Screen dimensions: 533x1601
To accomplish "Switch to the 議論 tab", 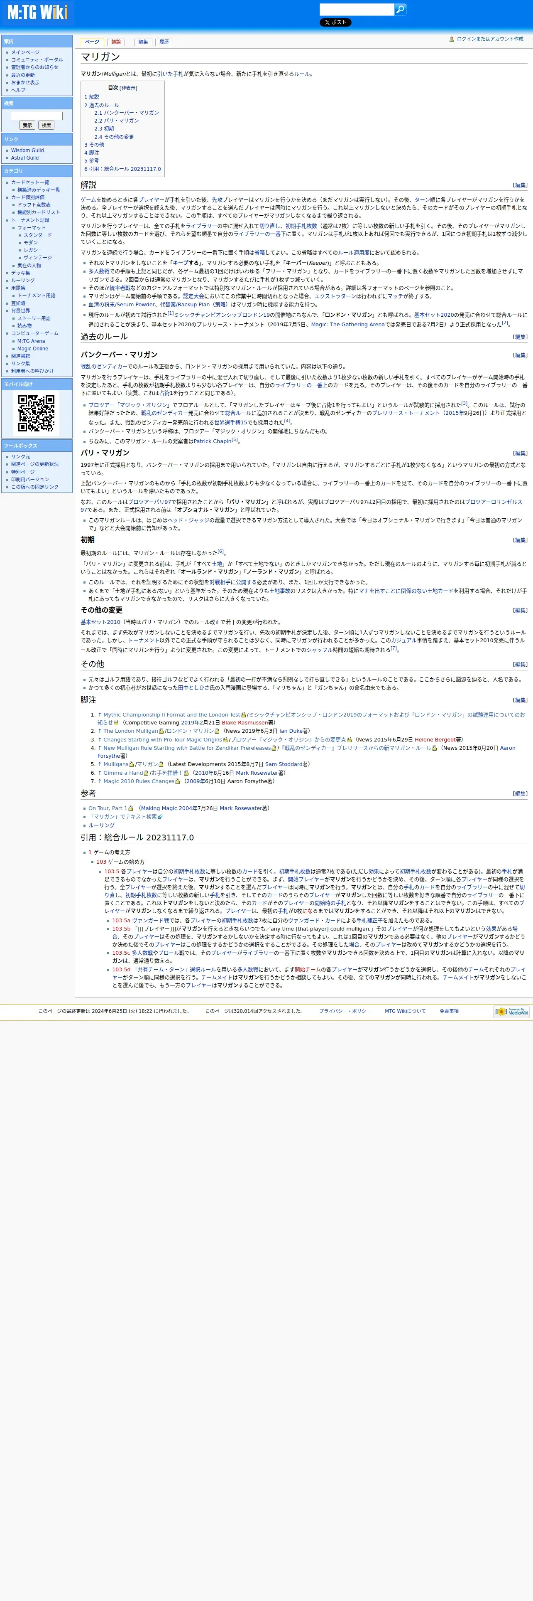I will coord(116,42).
